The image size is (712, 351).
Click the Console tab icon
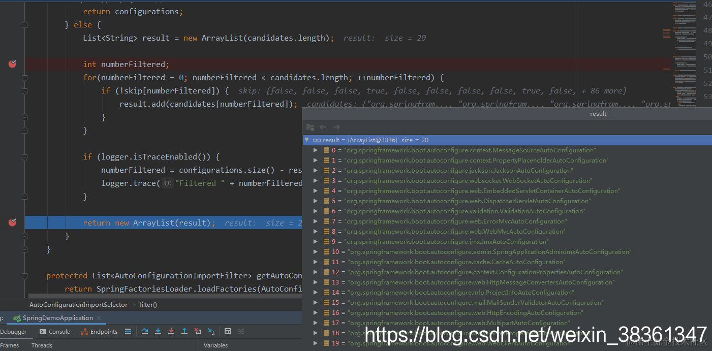[43, 331]
